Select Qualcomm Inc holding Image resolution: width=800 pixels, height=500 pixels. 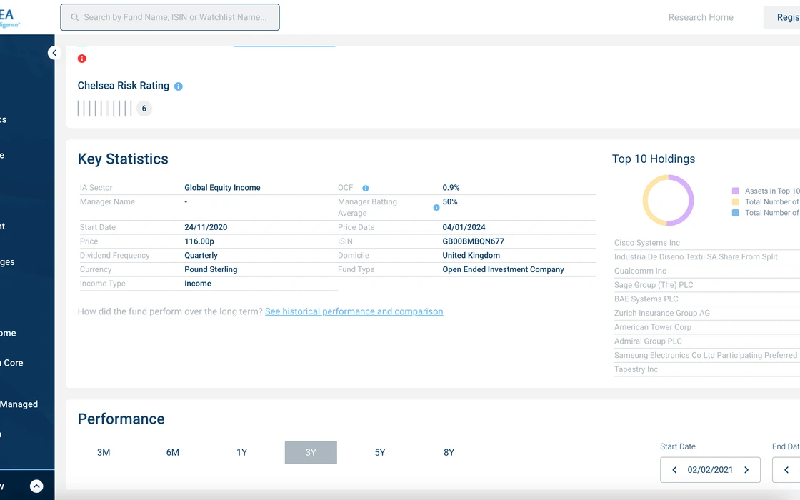(640, 271)
